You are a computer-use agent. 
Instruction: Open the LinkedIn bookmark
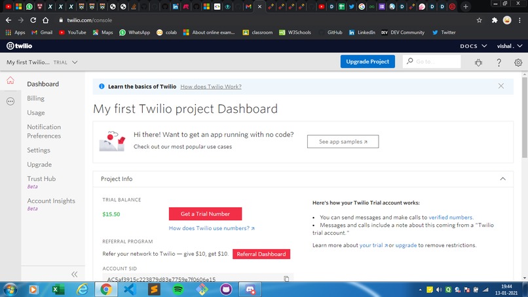click(x=362, y=32)
